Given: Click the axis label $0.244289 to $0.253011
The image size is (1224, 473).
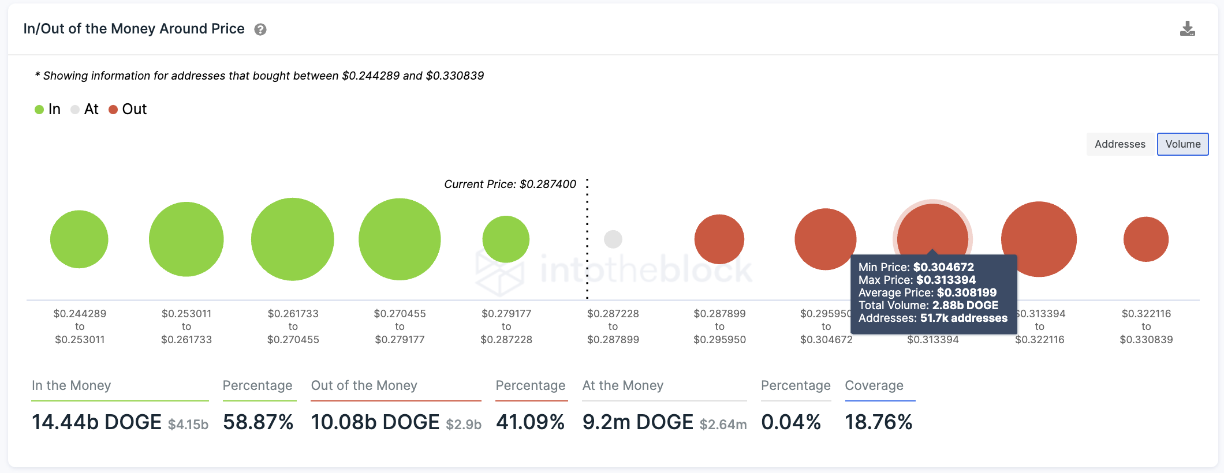Looking at the screenshot, I should (x=80, y=326).
